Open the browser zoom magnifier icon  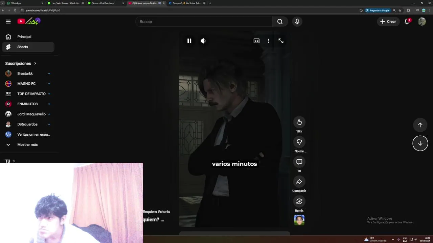pos(394,10)
